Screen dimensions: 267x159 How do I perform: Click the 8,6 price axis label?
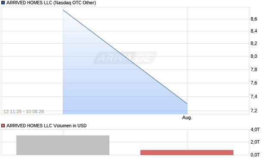[254, 19]
